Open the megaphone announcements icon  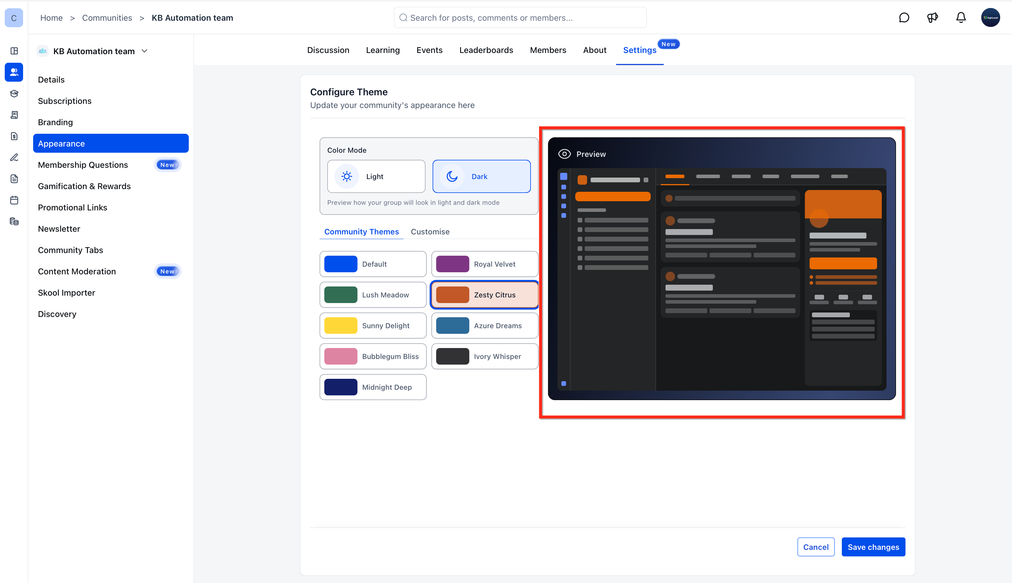(932, 18)
